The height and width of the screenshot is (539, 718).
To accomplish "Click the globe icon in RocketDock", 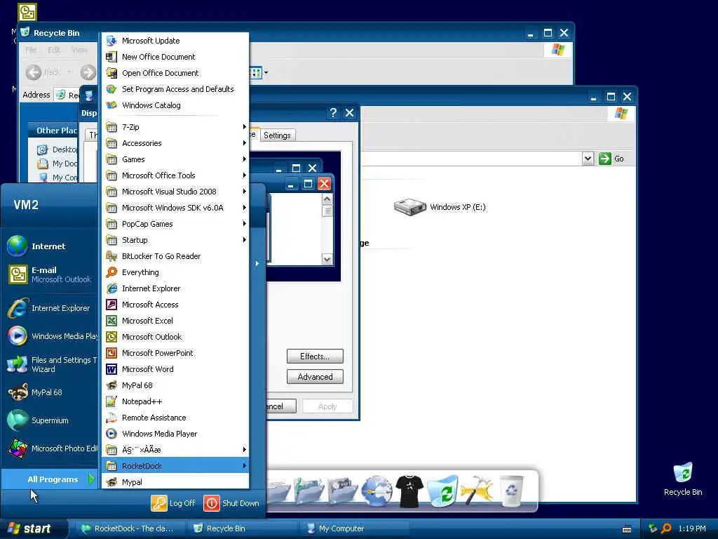I will pos(377,491).
